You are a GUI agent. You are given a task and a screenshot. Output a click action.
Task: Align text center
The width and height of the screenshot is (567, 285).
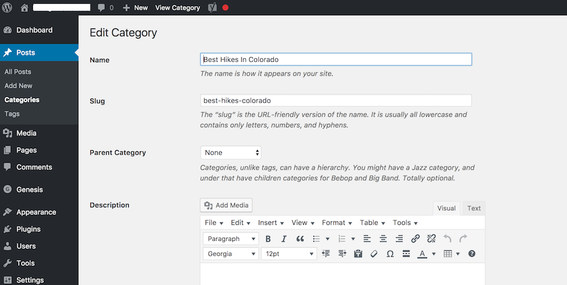(383, 239)
